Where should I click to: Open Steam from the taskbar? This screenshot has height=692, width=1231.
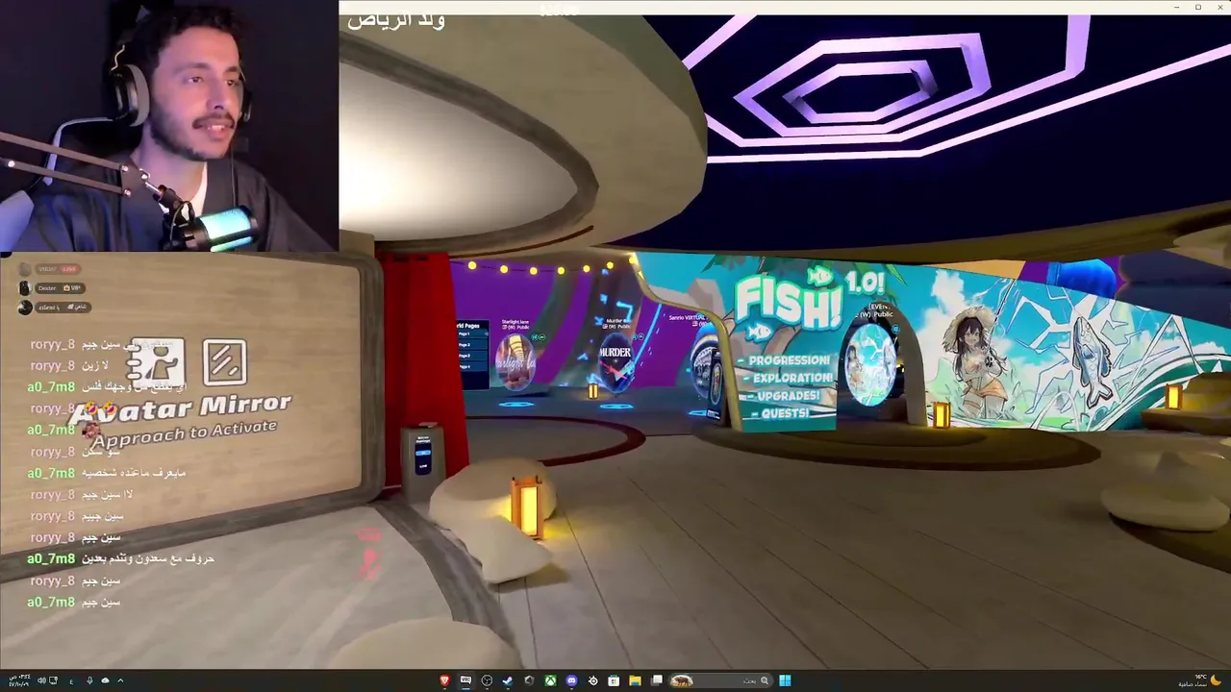(x=508, y=680)
